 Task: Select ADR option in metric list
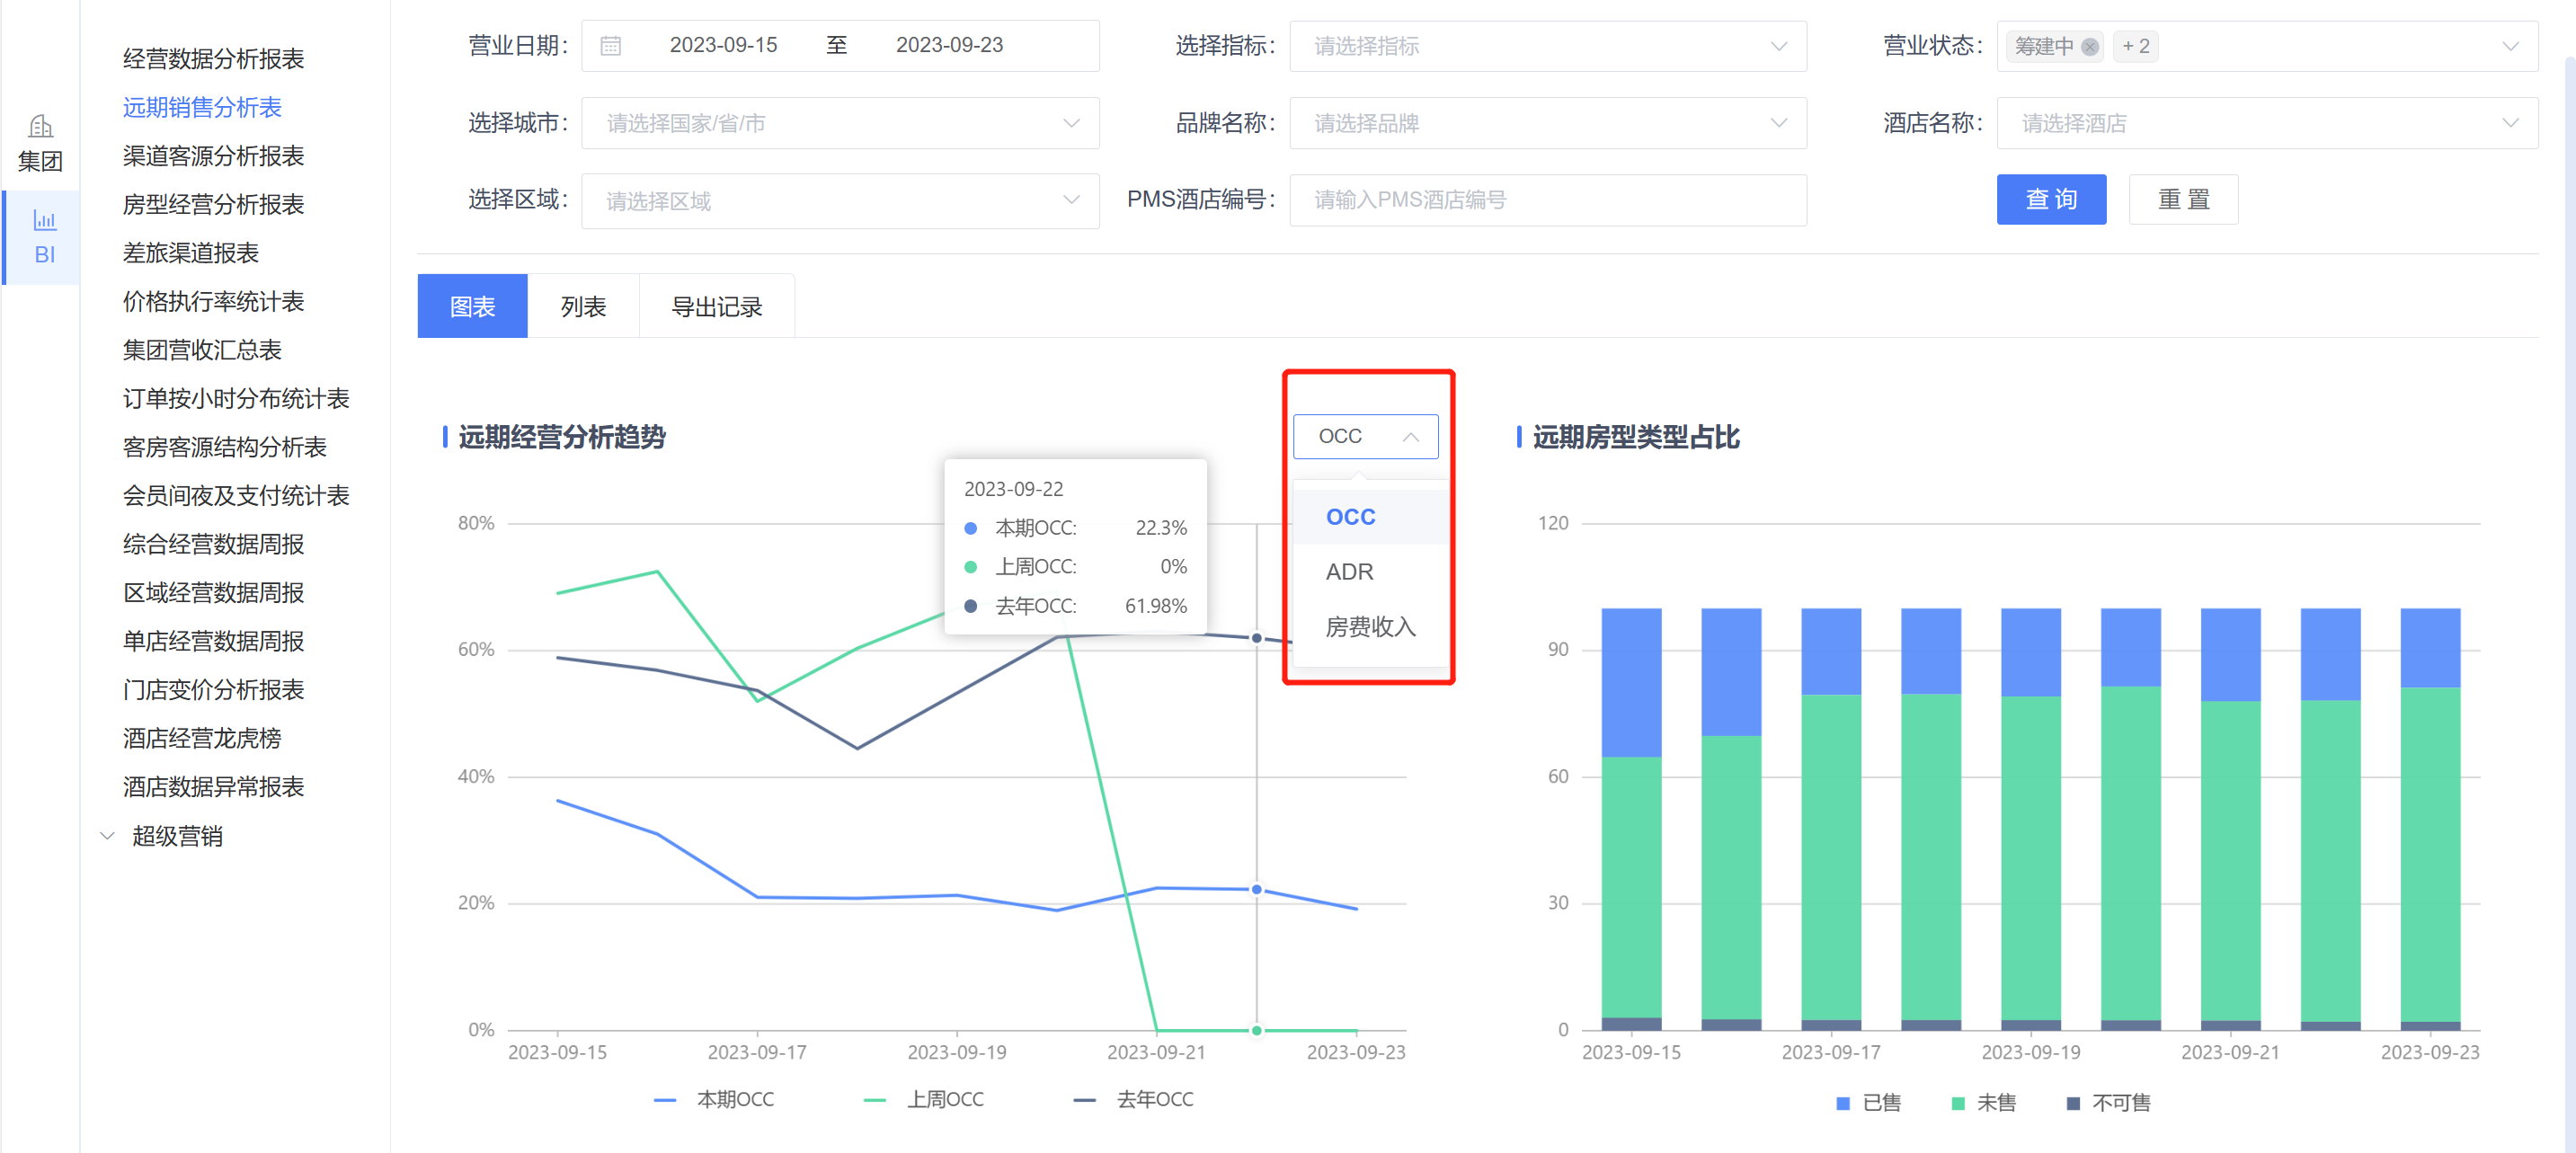[1369, 572]
